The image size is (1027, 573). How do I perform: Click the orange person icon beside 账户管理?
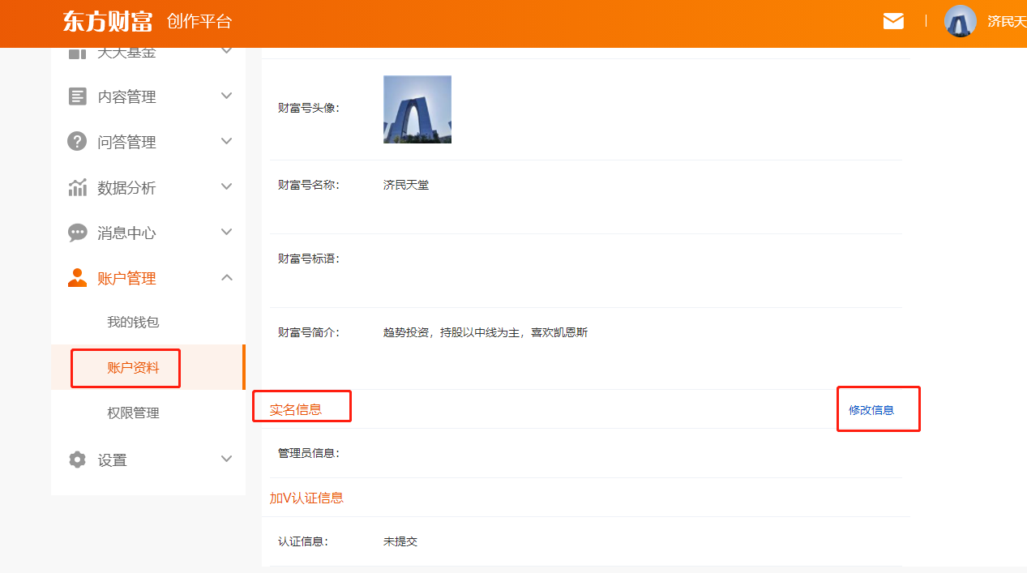[77, 278]
